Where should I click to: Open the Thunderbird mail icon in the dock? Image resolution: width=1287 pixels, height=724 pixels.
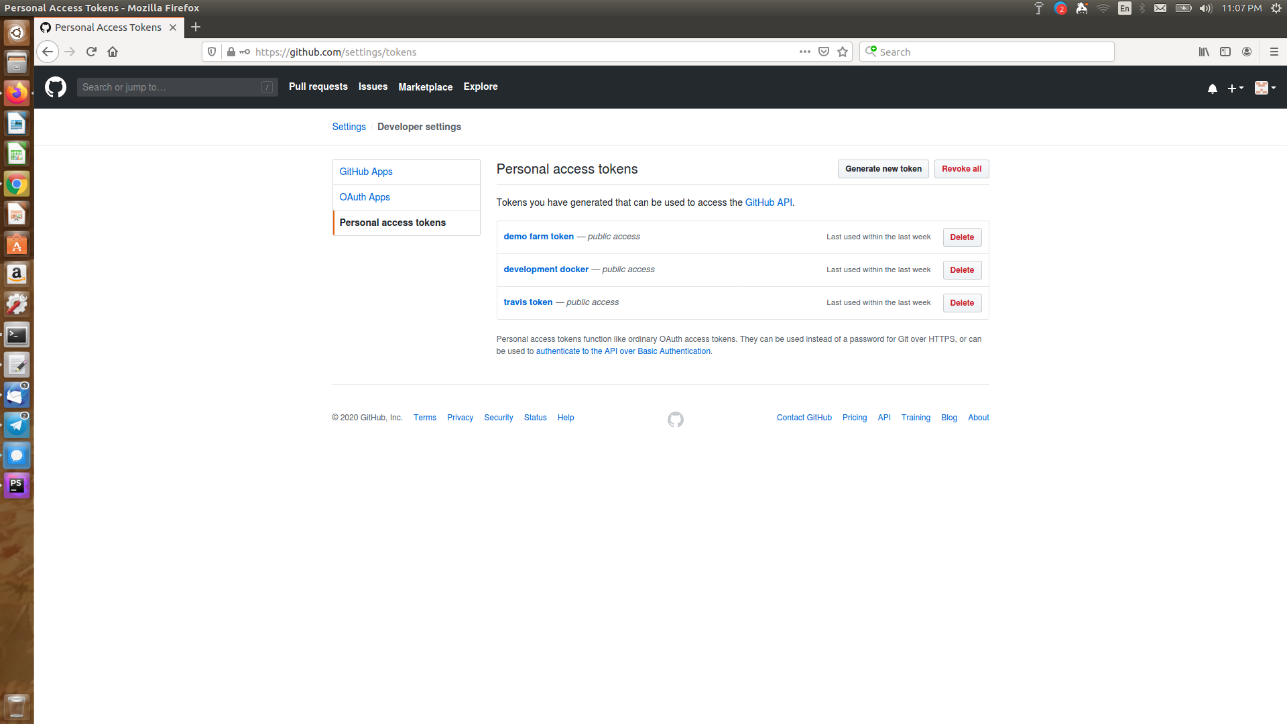point(17,395)
